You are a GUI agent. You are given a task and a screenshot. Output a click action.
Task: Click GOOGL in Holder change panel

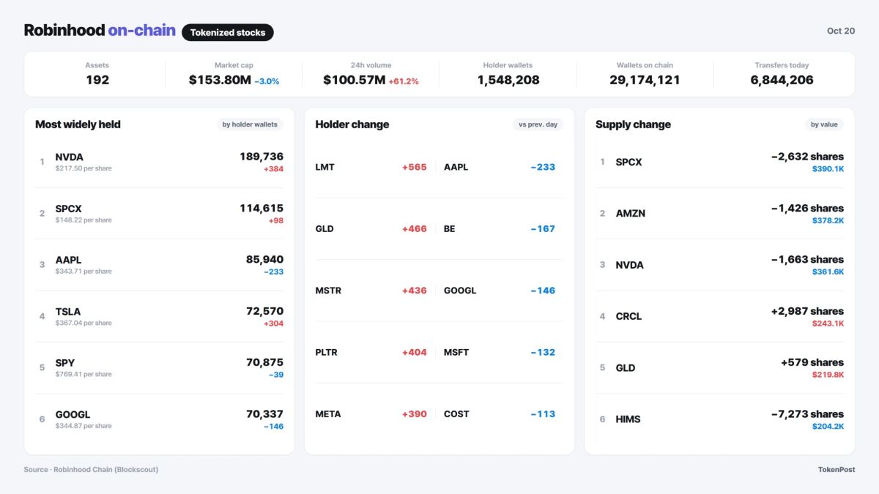[x=460, y=291]
